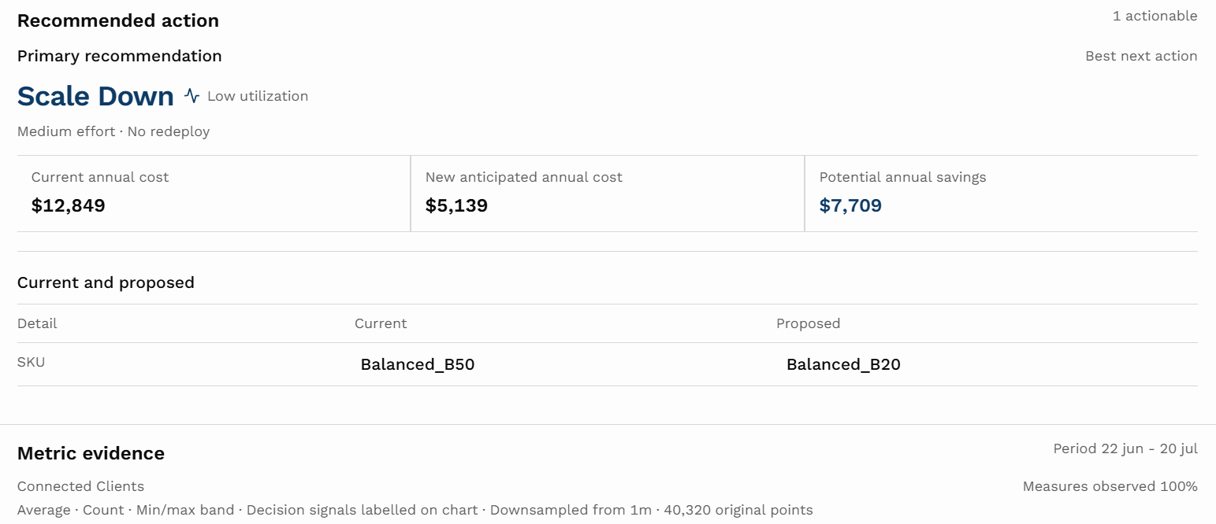The width and height of the screenshot is (1216, 524).
Task: Click the Recommended action section heading
Action: click(118, 21)
